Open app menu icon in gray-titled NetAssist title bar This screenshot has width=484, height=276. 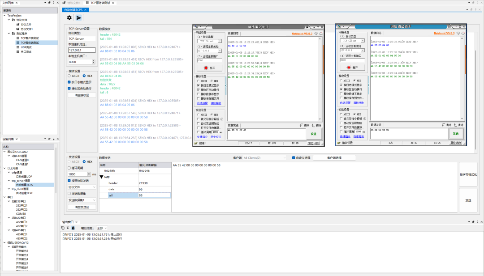(196, 27)
